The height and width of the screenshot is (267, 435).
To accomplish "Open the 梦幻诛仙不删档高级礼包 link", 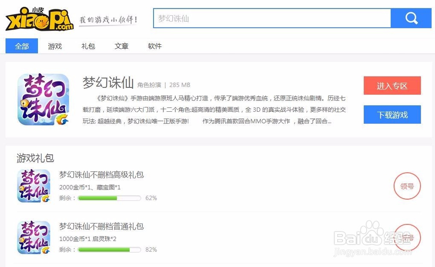I will pos(101,174).
